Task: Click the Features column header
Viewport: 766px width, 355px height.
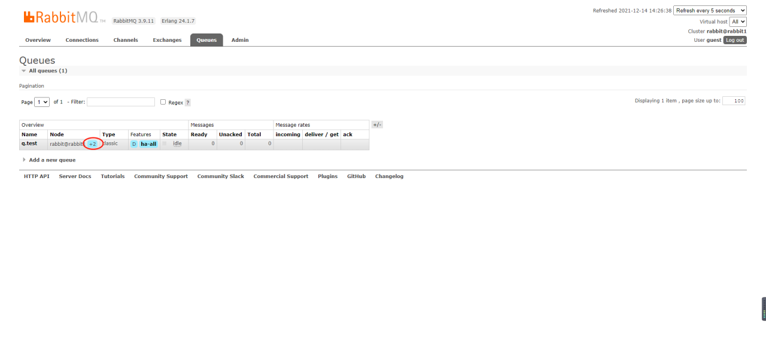Action: [141, 134]
